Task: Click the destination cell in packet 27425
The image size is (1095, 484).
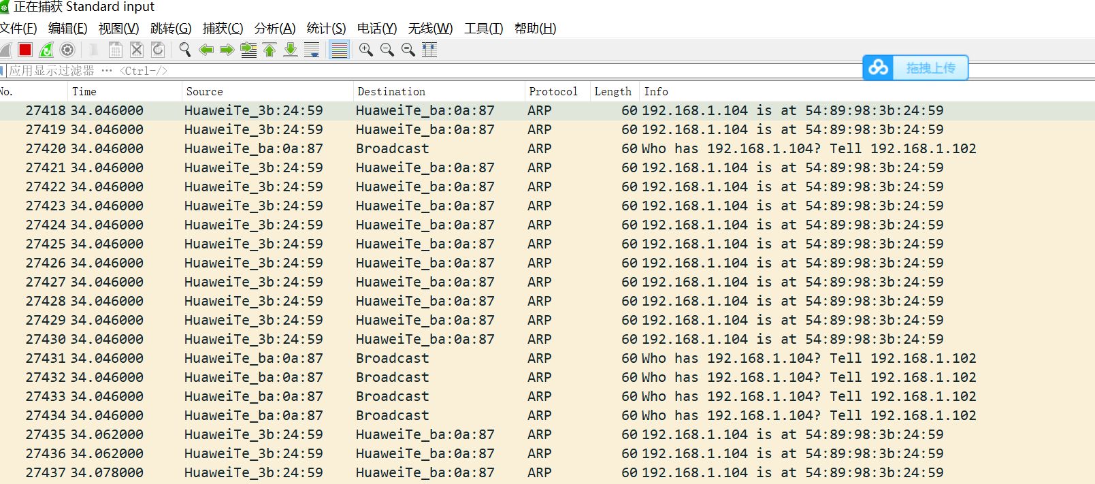Action: tap(425, 244)
